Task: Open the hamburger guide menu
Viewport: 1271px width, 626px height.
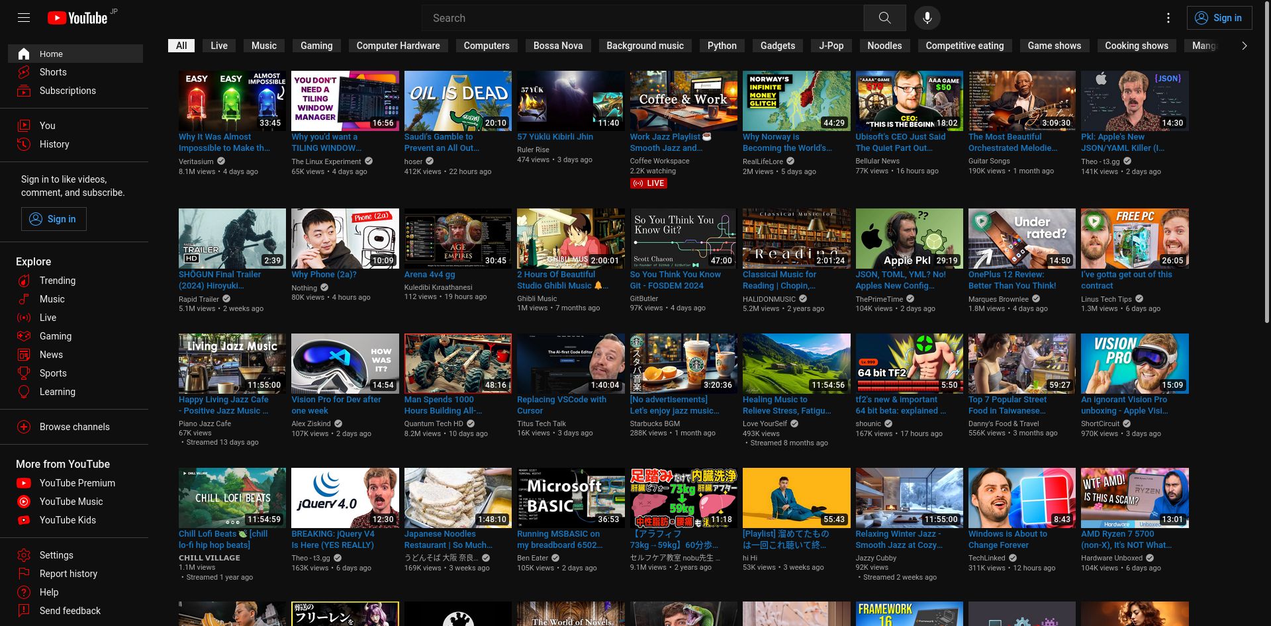Action: tap(24, 18)
